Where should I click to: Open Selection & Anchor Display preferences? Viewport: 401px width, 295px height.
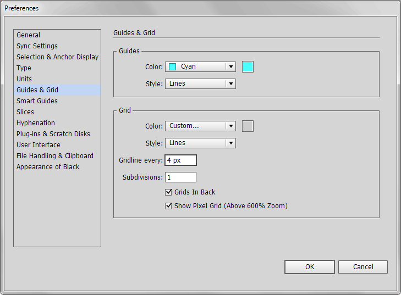coord(57,57)
